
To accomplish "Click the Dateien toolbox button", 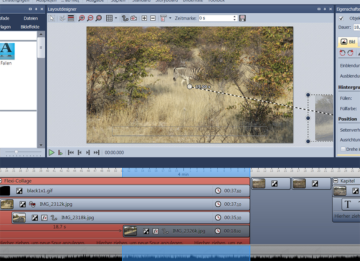I will point(30,18).
